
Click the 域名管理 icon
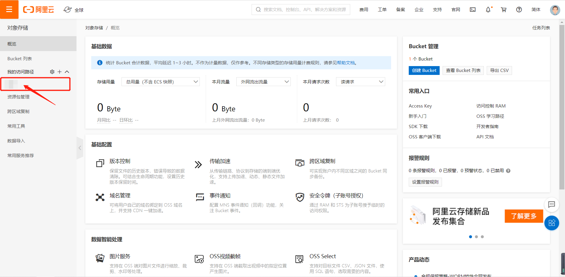100,197
